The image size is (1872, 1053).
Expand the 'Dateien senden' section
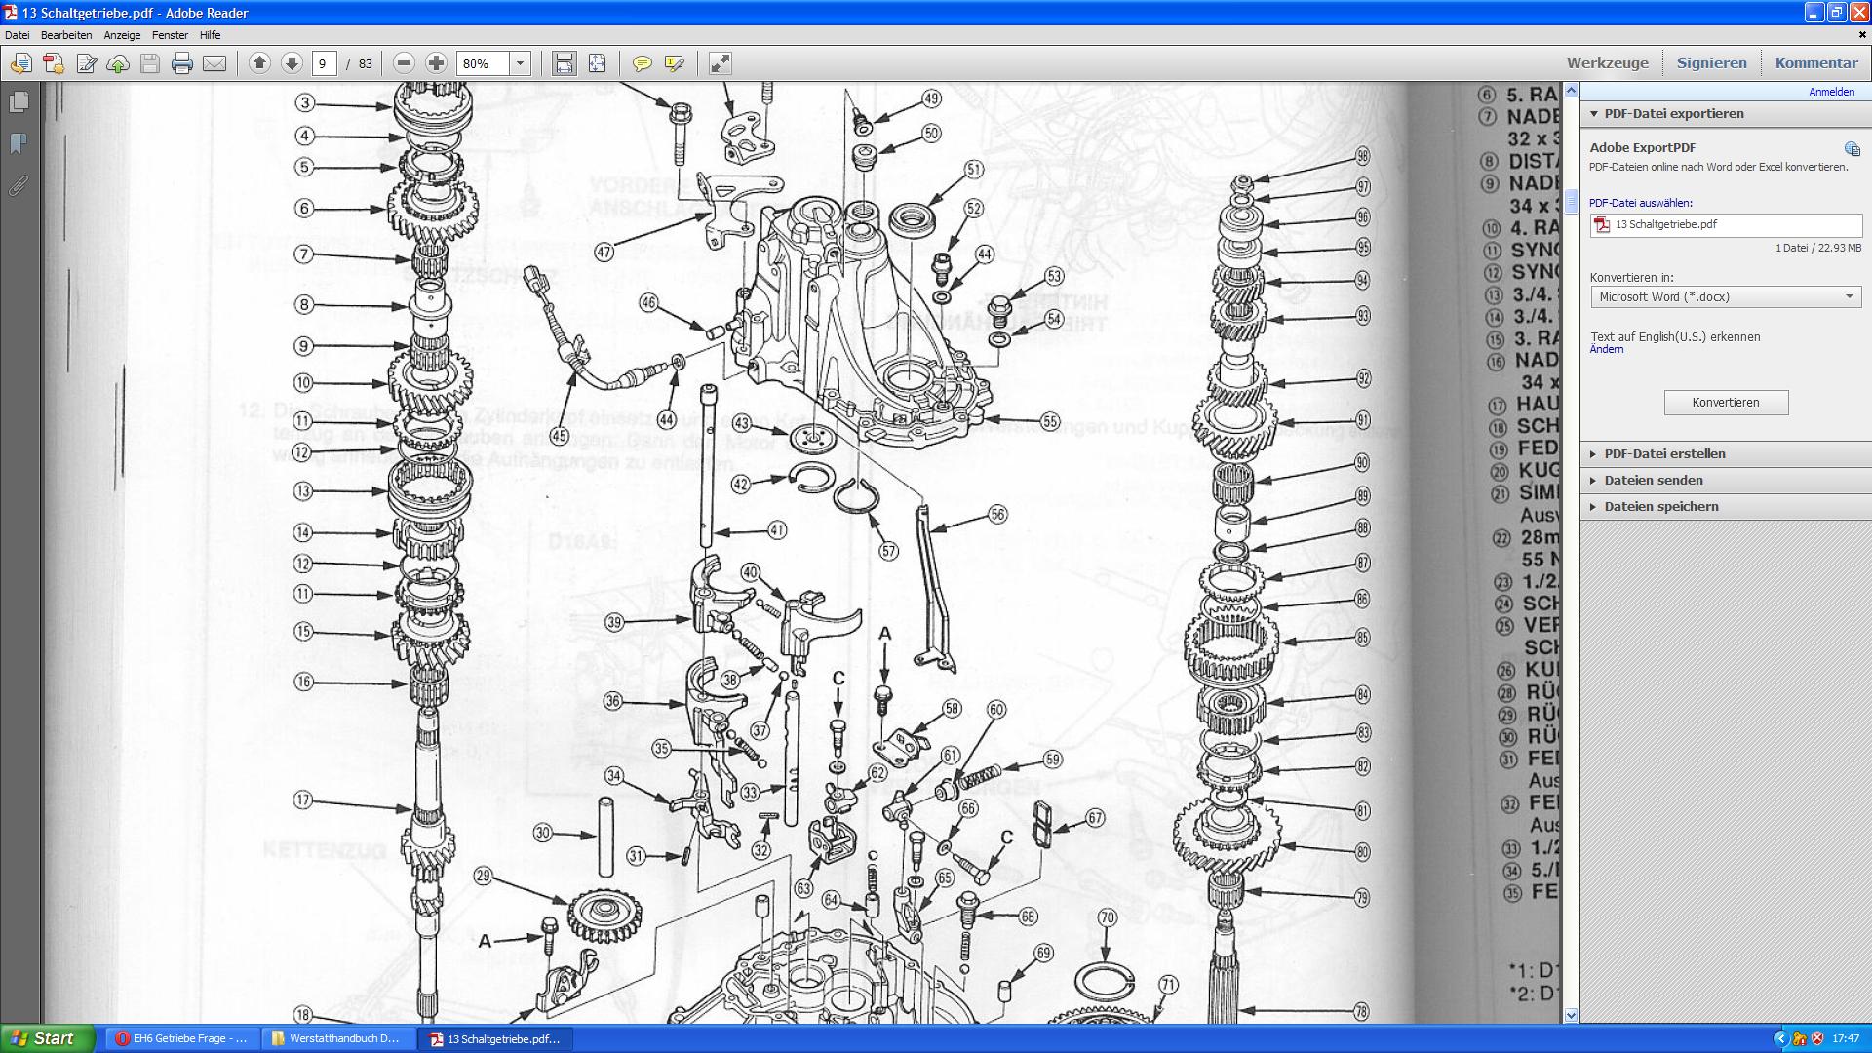[1653, 481]
